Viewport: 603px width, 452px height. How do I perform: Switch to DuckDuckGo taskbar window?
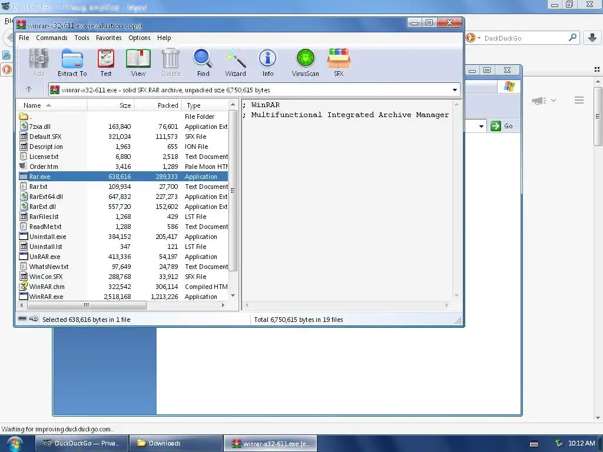click(x=81, y=443)
